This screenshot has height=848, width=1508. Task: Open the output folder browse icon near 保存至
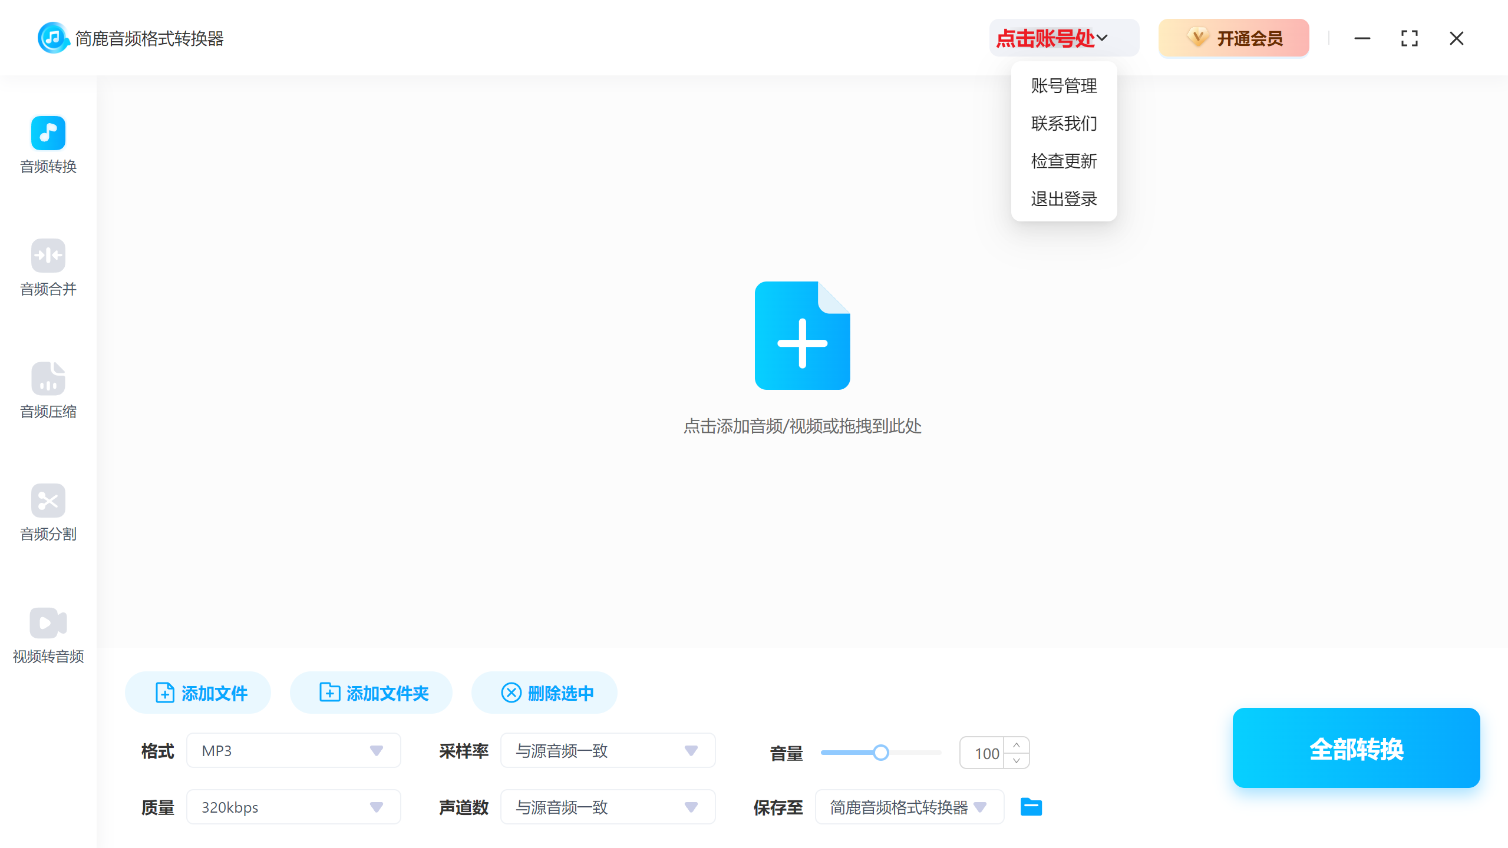[x=1031, y=807]
